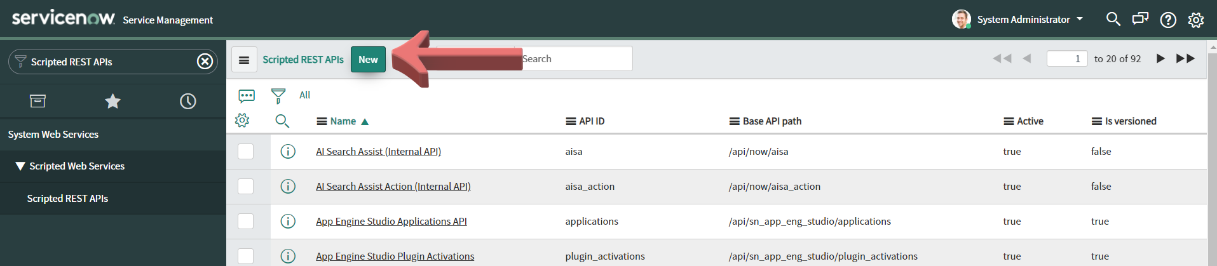Open the Base API path column menu
Screen dimensions: 1217x266
click(x=734, y=121)
